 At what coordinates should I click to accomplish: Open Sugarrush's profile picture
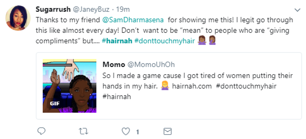pyautogui.click(x=18, y=18)
